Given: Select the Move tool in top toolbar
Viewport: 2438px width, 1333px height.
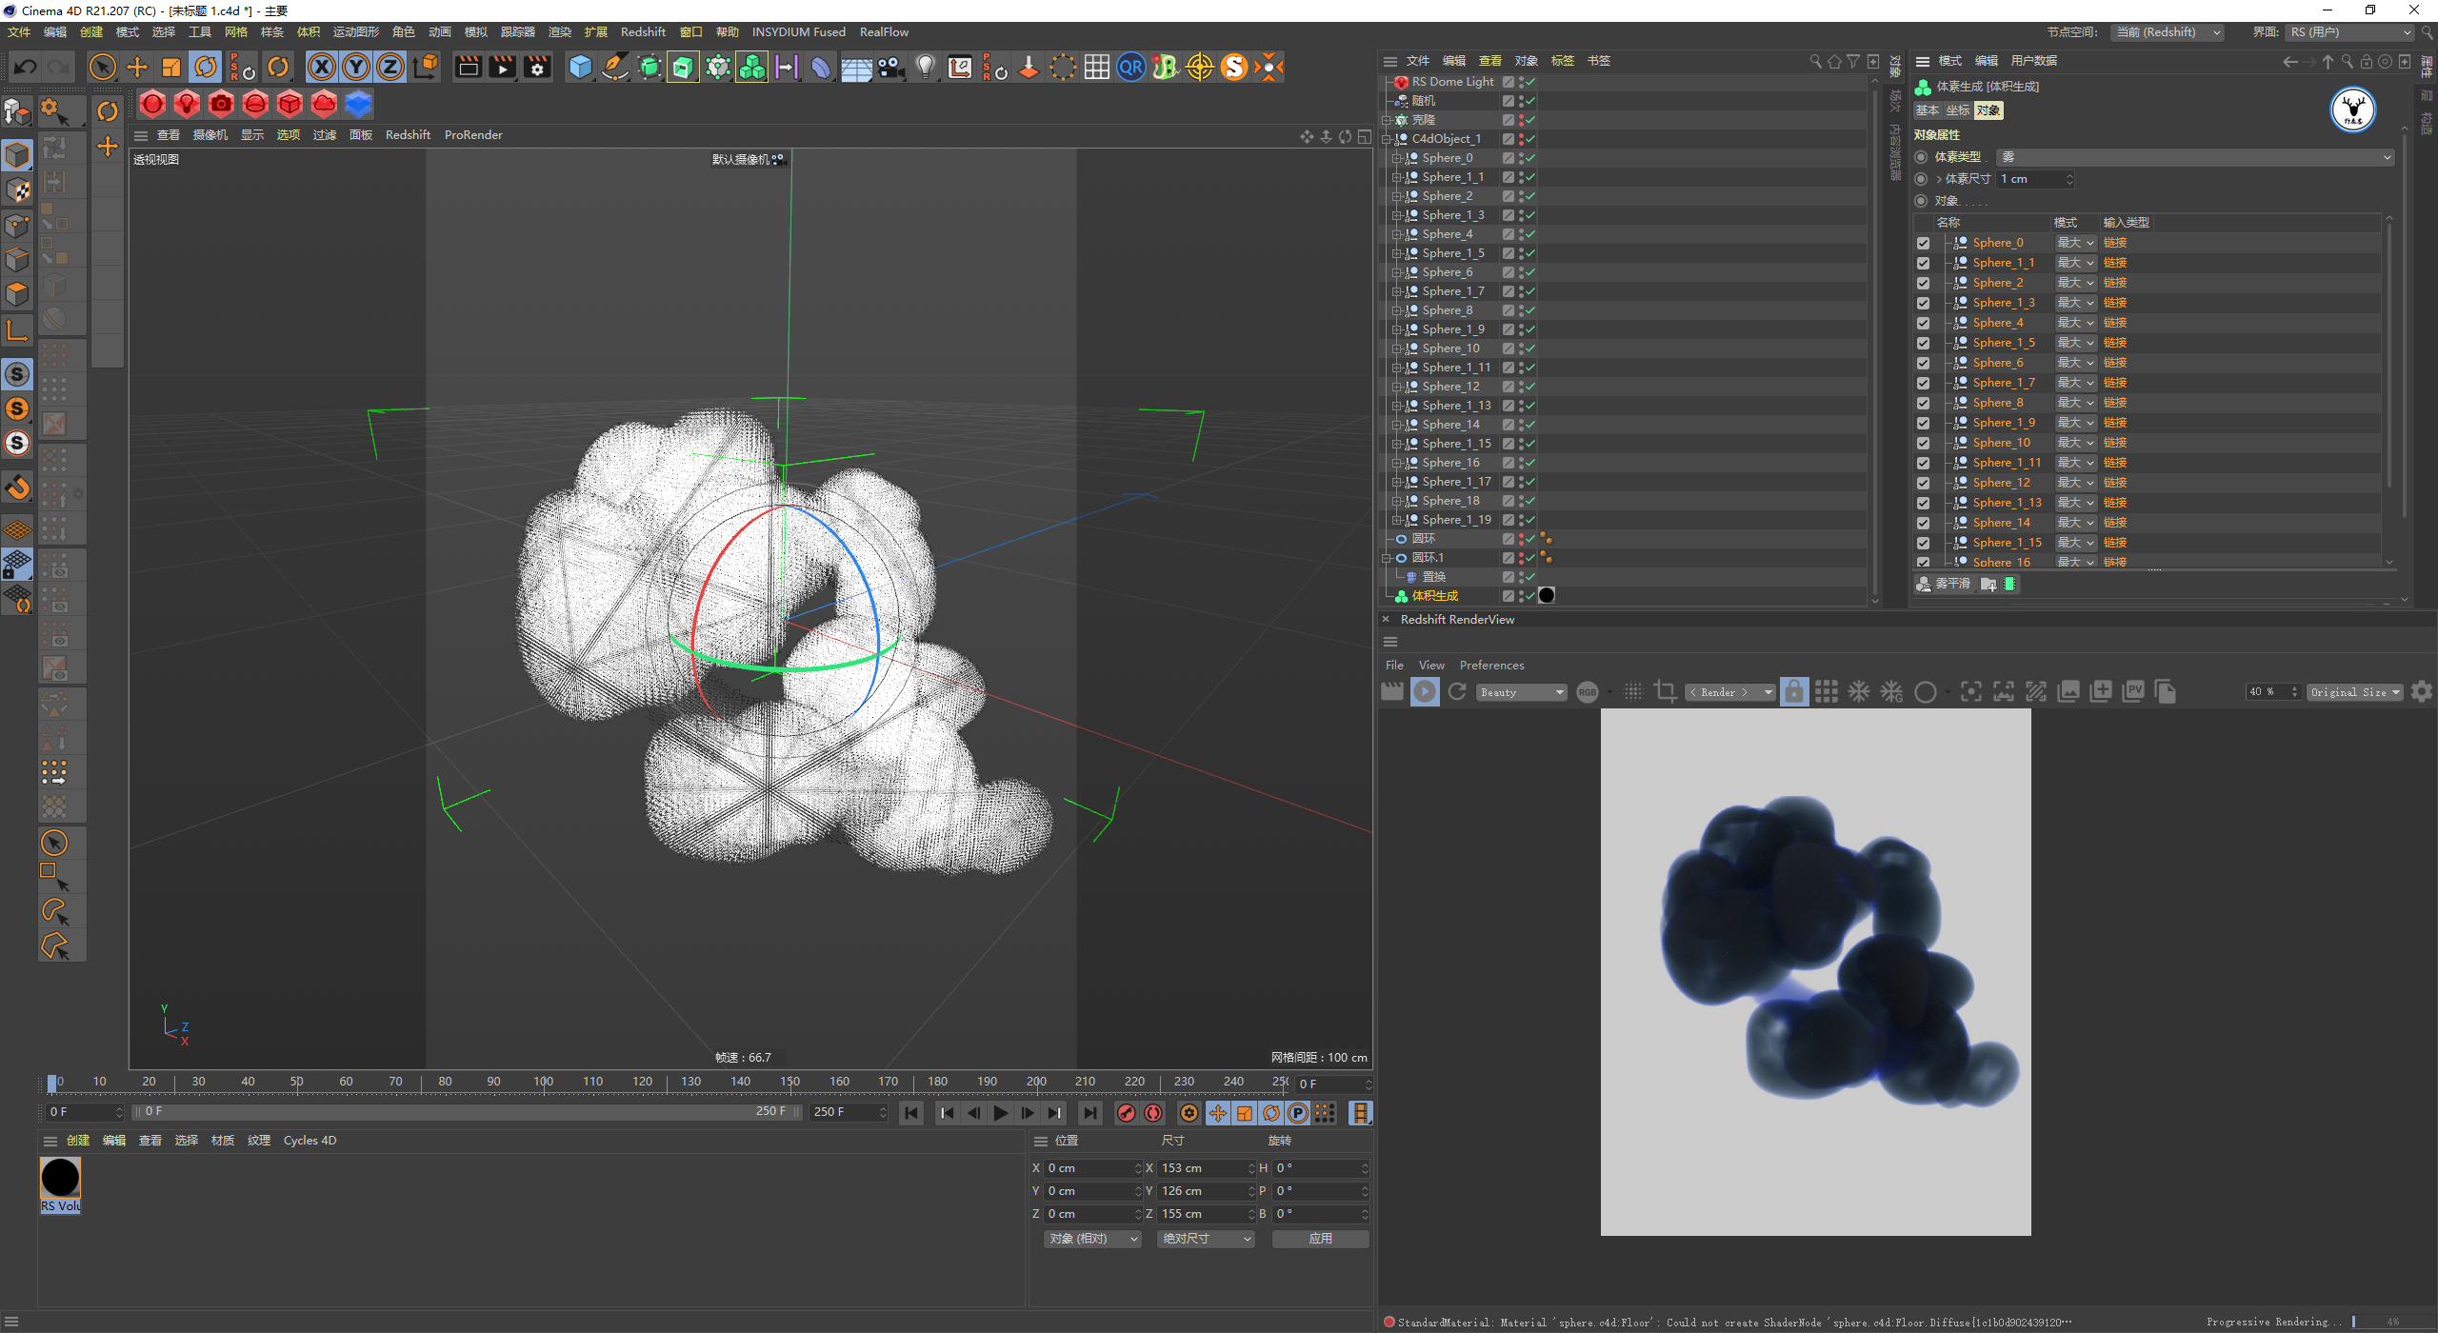Looking at the screenshot, I should tap(137, 67).
